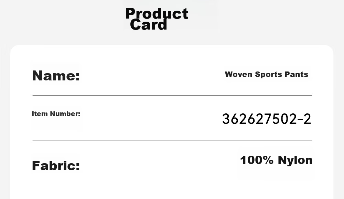Click the Product Card heading
The image size is (344, 199).
click(157, 19)
